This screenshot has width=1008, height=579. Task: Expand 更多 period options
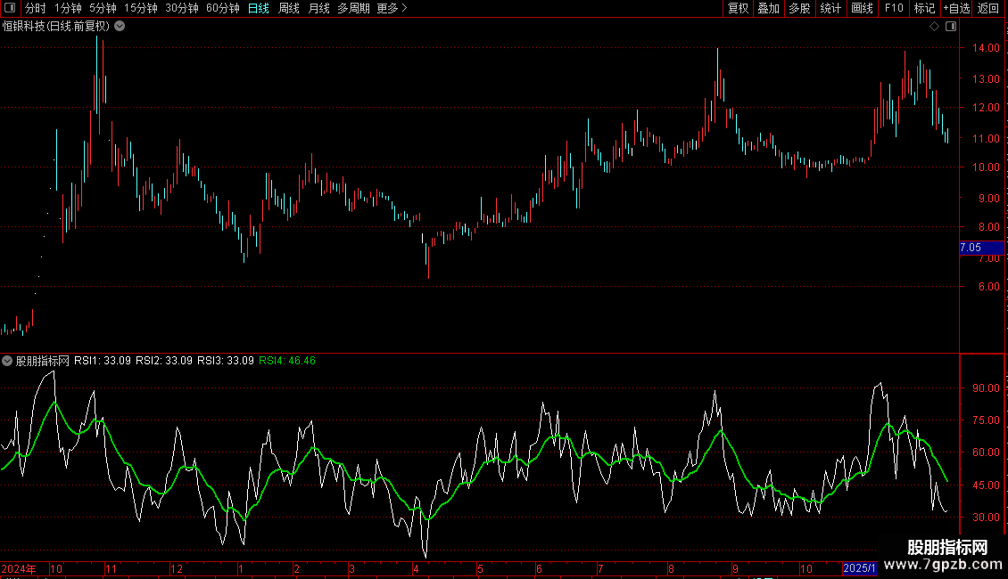392,8
